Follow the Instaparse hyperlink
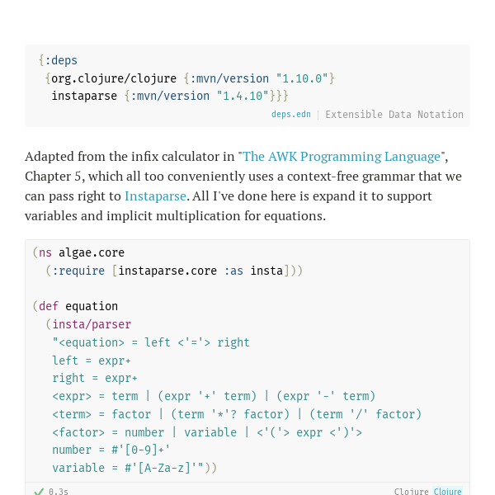This screenshot has height=495, width=495. pos(155,196)
